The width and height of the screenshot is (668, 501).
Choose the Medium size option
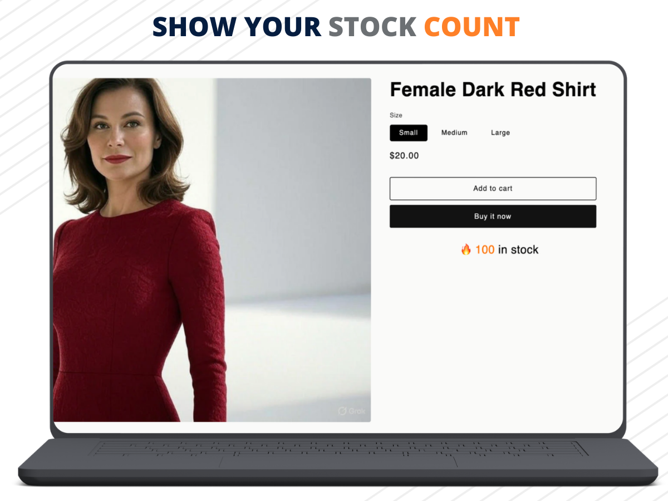[x=454, y=132]
